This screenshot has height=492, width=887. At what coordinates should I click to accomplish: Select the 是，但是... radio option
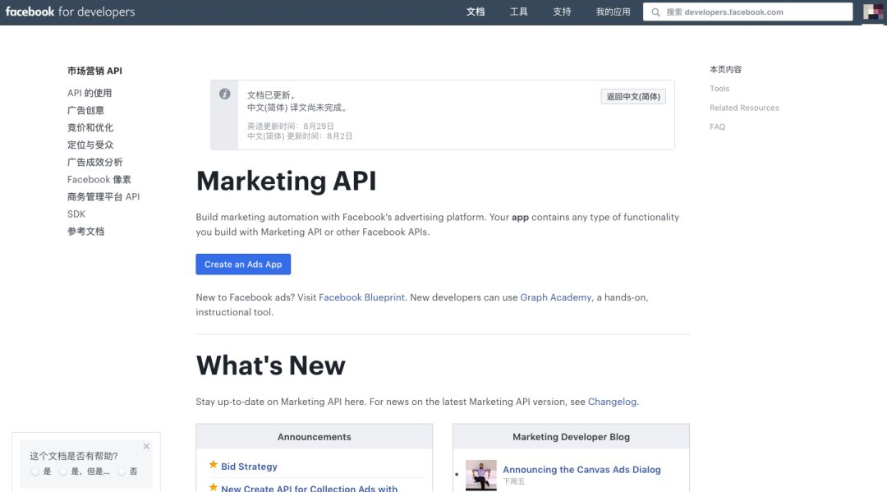click(63, 471)
